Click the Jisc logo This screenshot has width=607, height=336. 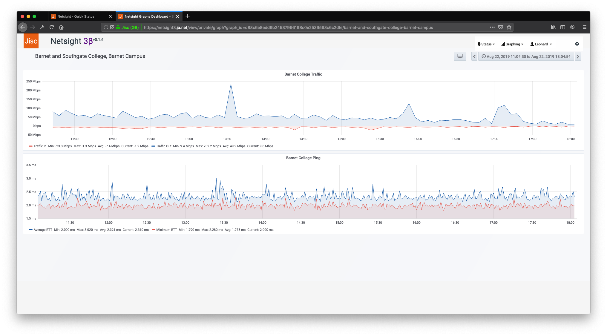coord(31,41)
